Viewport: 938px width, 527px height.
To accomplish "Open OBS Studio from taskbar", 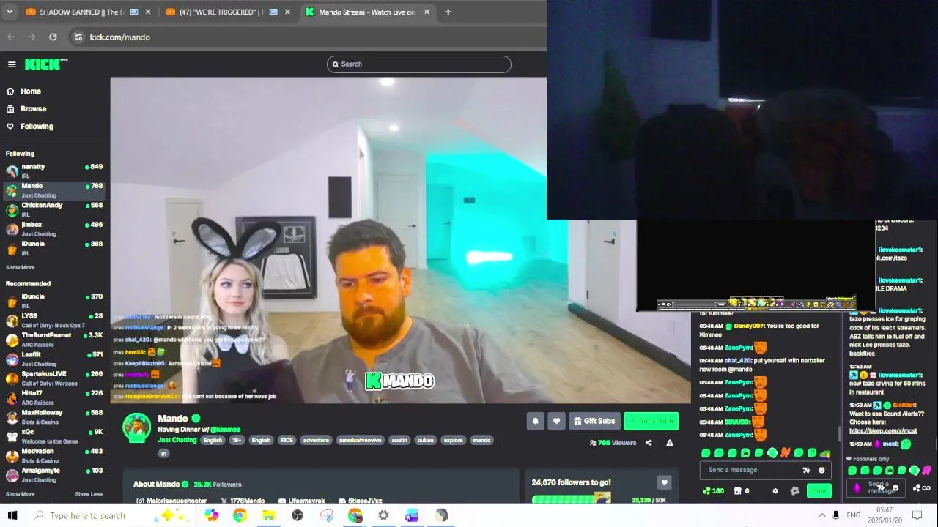I will pos(297,515).
